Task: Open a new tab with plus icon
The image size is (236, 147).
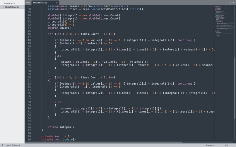Action: click(230, 3)
